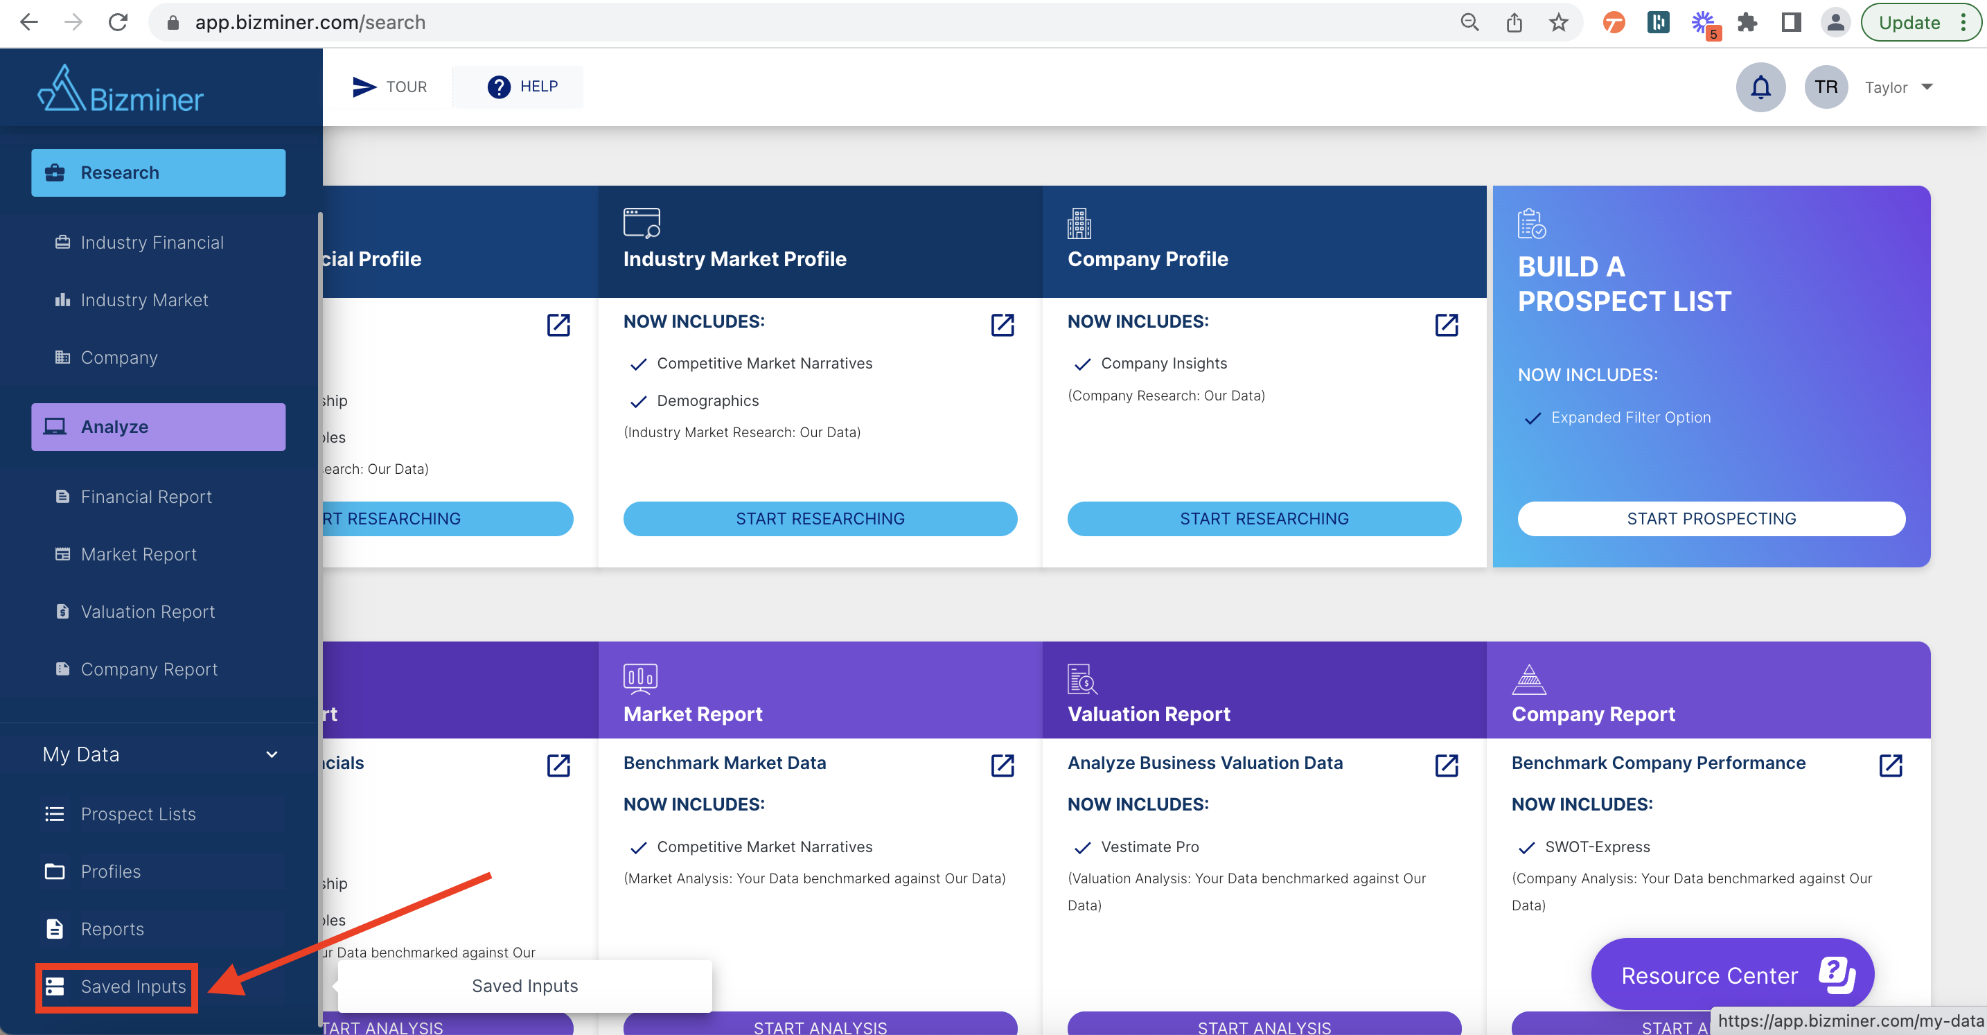Screen dimensions: 1987x1035
Task: Click Start Analysis under Market Report
Action: coord(820,1024)
